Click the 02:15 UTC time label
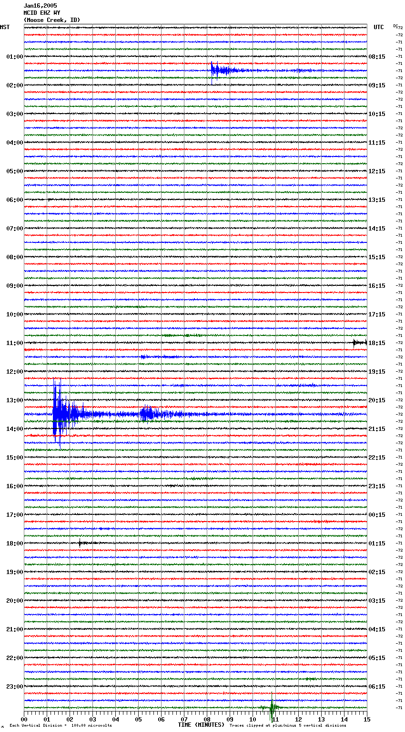 [x=377, y=572]
